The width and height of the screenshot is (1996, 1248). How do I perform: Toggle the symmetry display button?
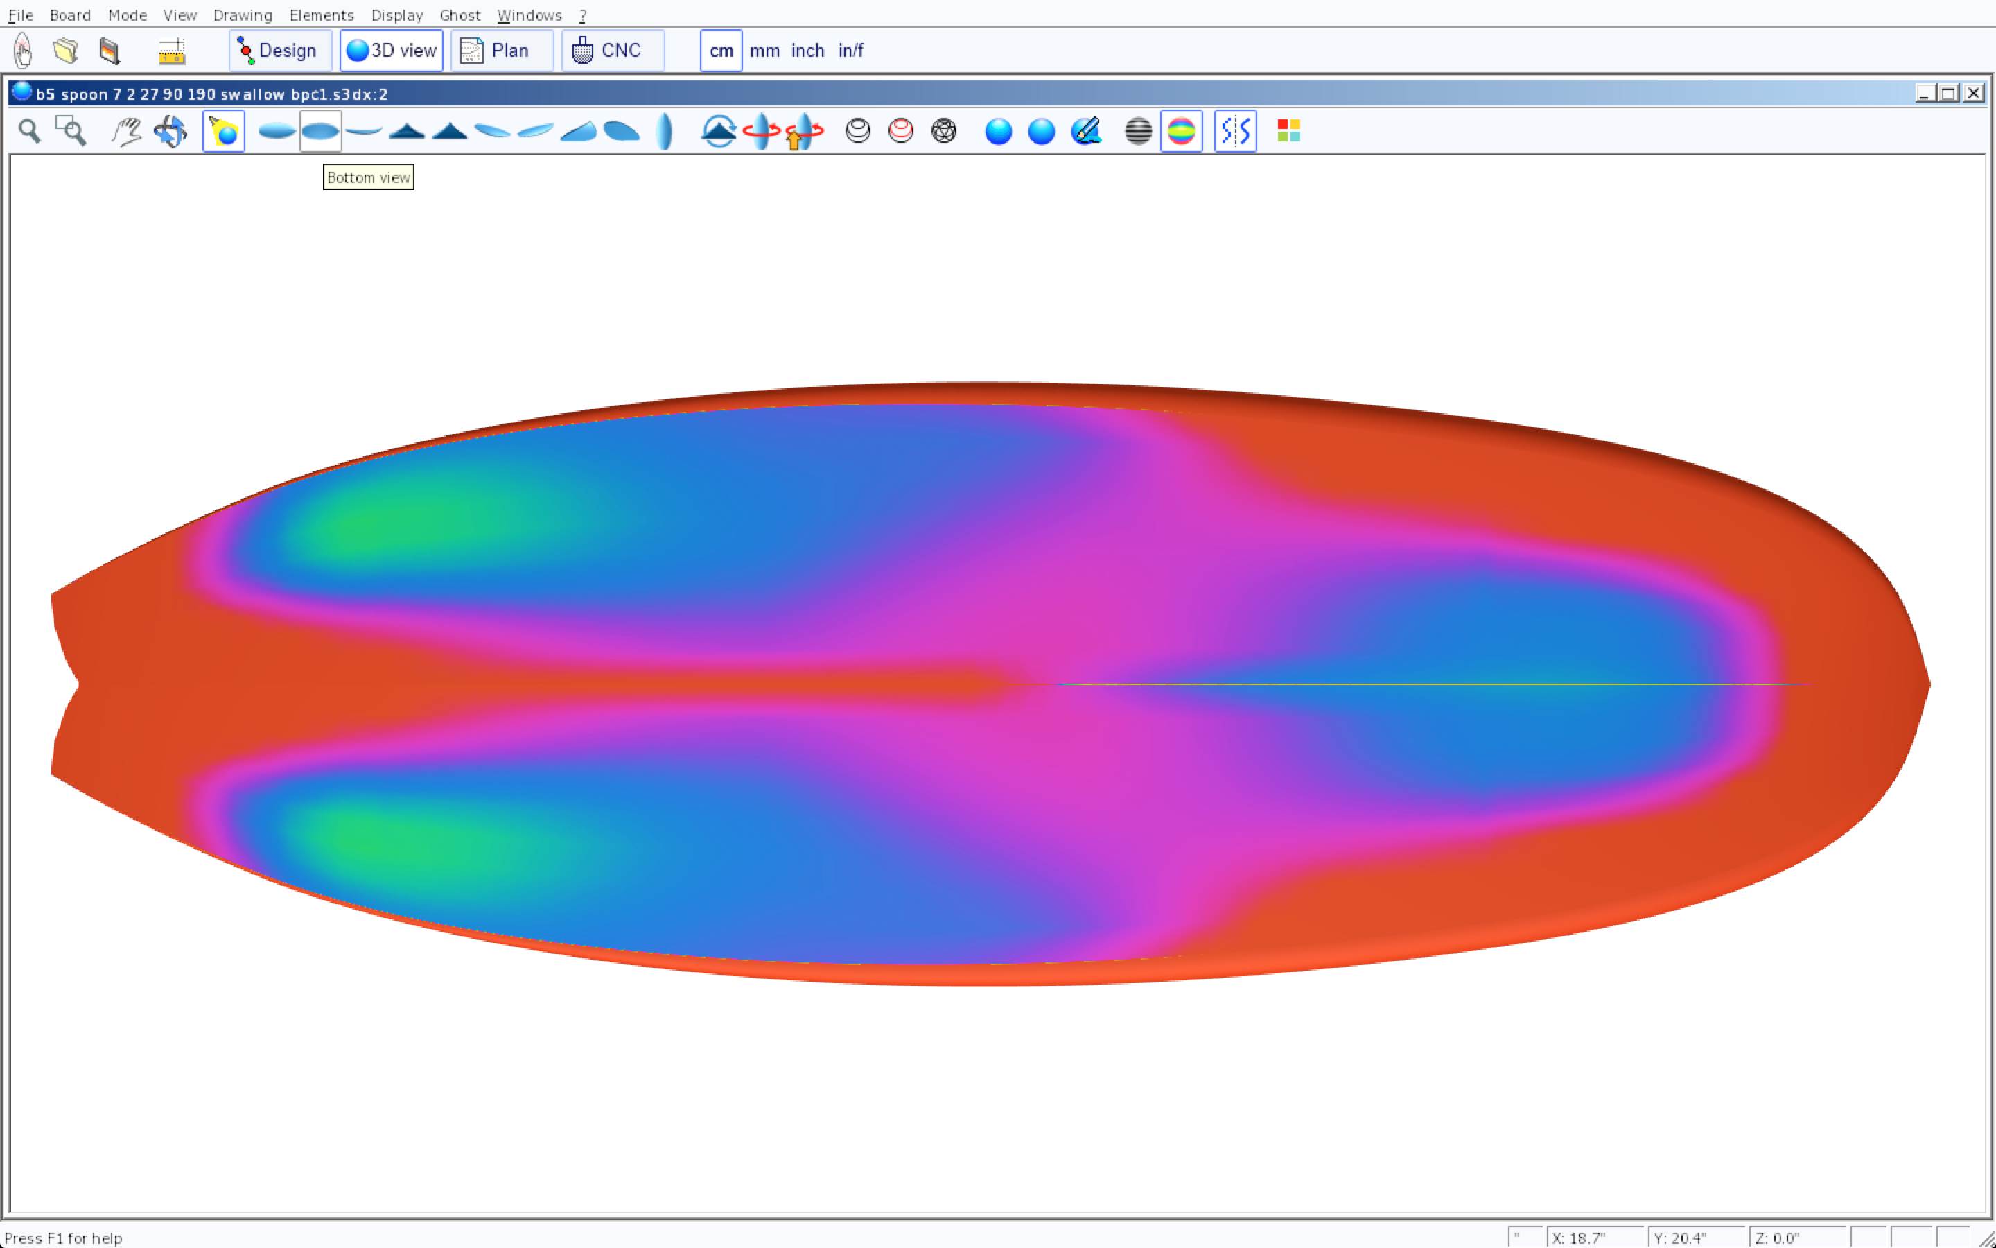pos(1235,131)
